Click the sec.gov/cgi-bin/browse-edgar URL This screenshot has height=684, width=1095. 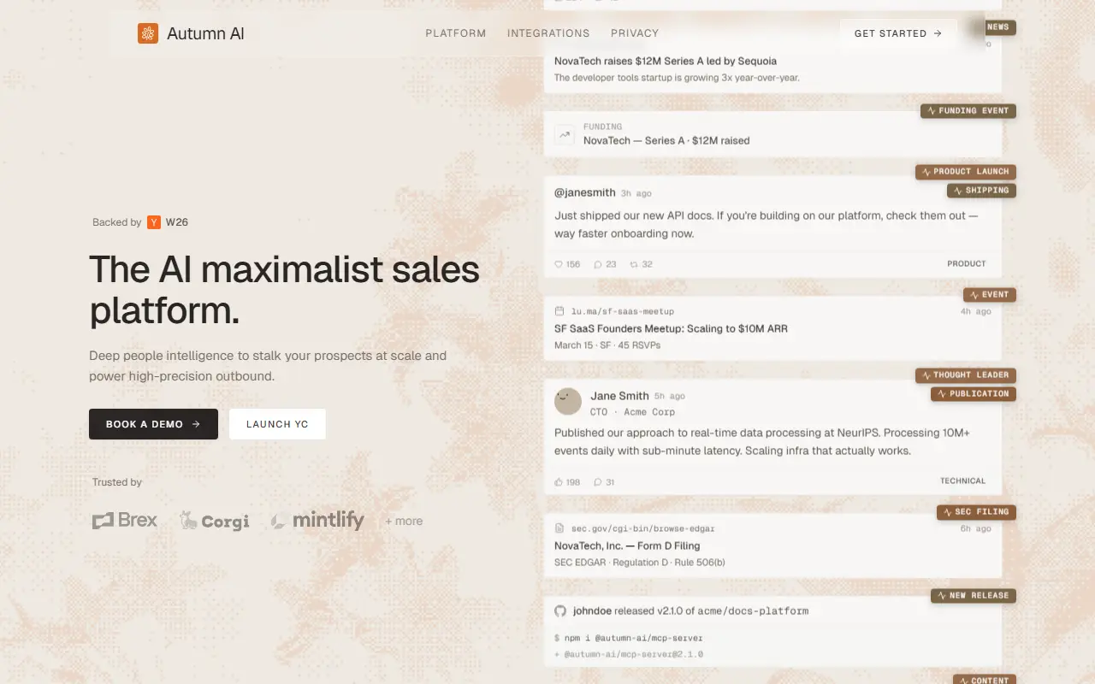(642, 528)
